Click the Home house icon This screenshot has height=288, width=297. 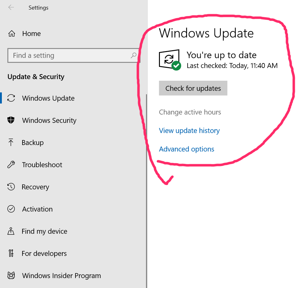(12, 34)
